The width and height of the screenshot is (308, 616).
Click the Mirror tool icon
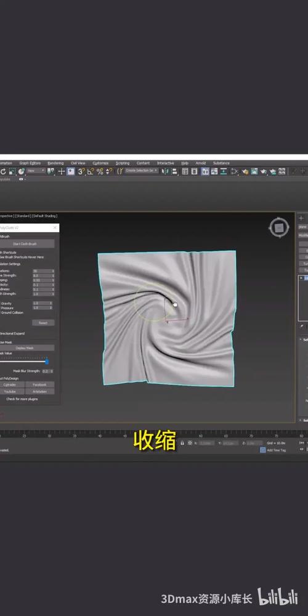tap(165, 171)
